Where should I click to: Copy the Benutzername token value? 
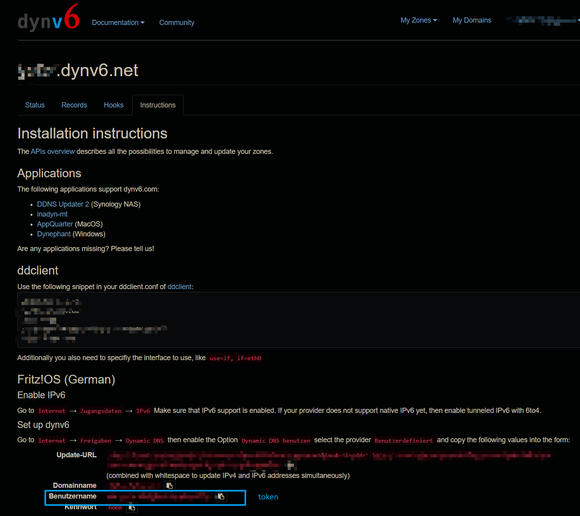221,497
